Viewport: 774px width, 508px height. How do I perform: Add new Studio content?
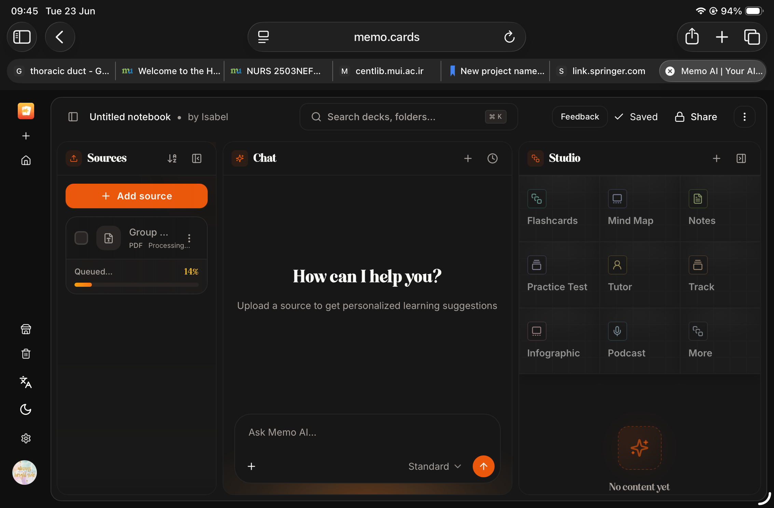point(717,158)
